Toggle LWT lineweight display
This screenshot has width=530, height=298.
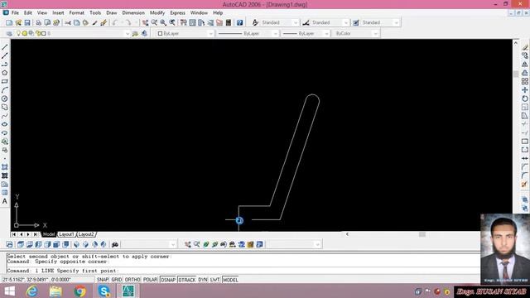coord(215,280)
